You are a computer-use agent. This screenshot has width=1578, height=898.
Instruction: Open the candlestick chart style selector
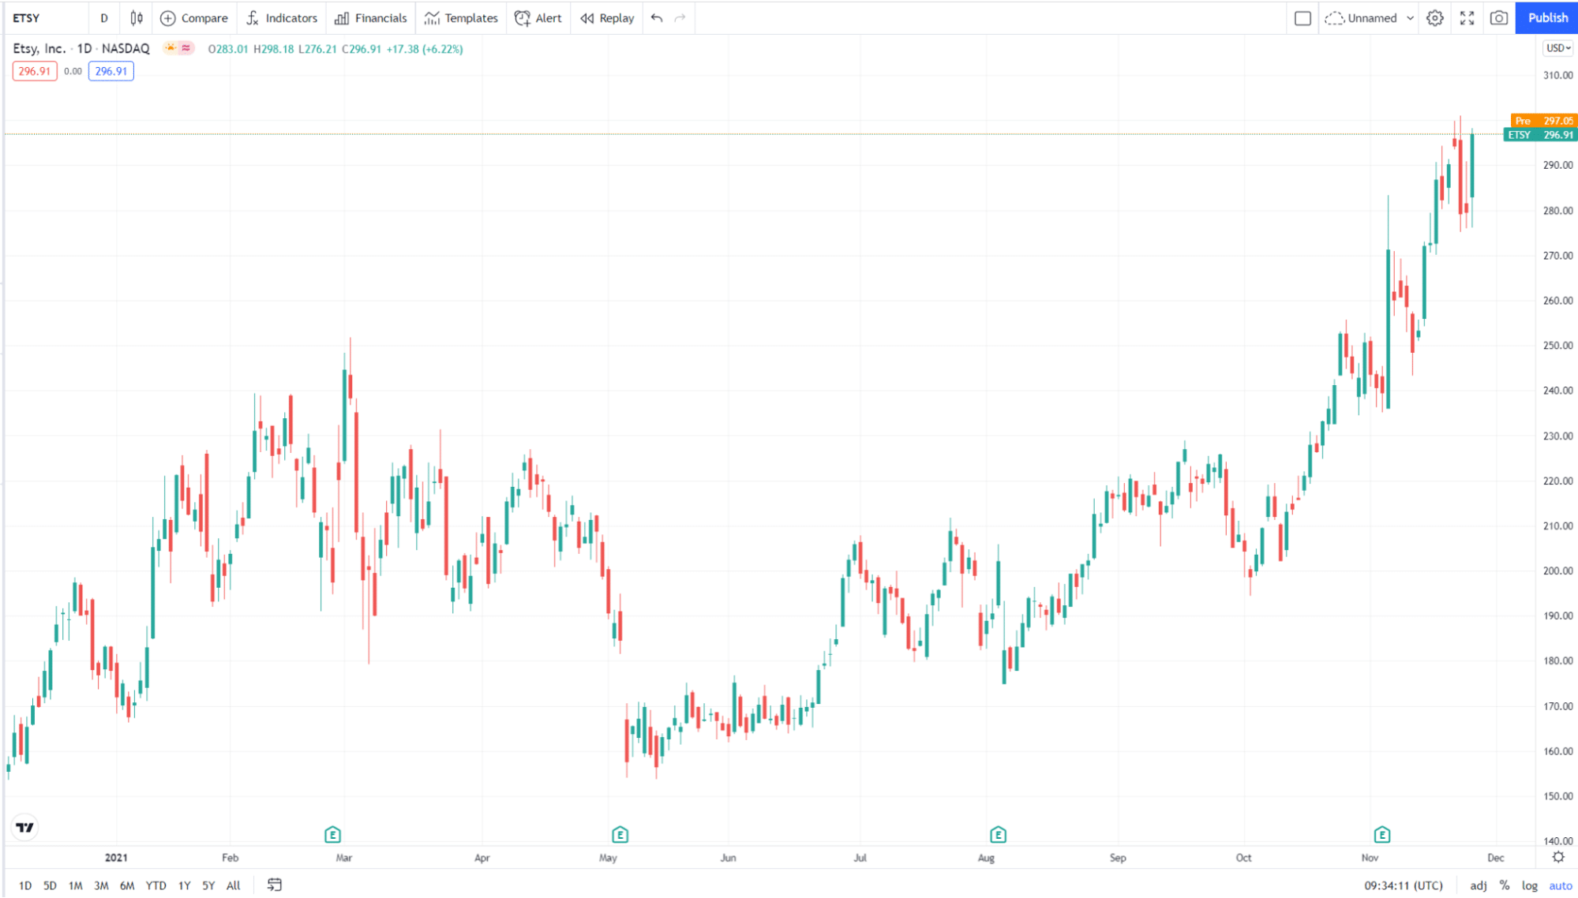[x=137, y=17]
